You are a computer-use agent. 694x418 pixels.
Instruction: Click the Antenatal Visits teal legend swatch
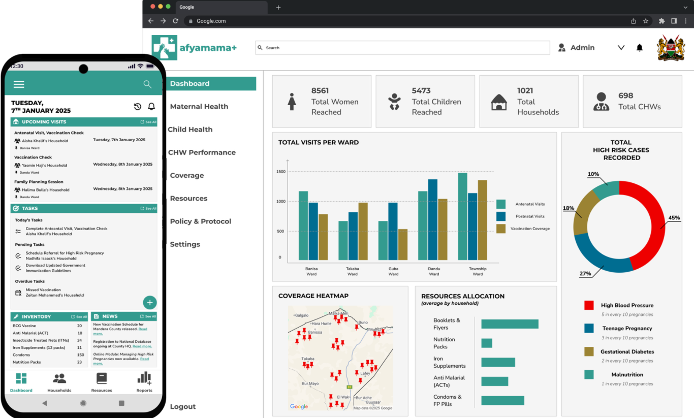point(501,204)
